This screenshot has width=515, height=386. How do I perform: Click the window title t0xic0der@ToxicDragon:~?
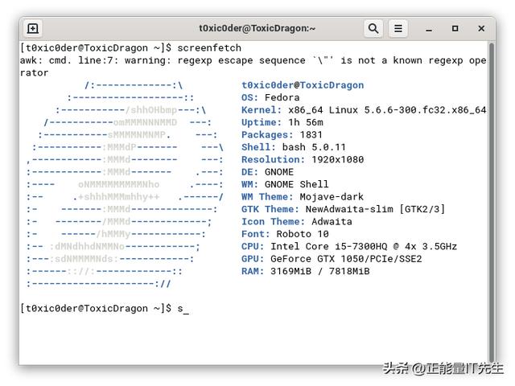click(257, 29)
